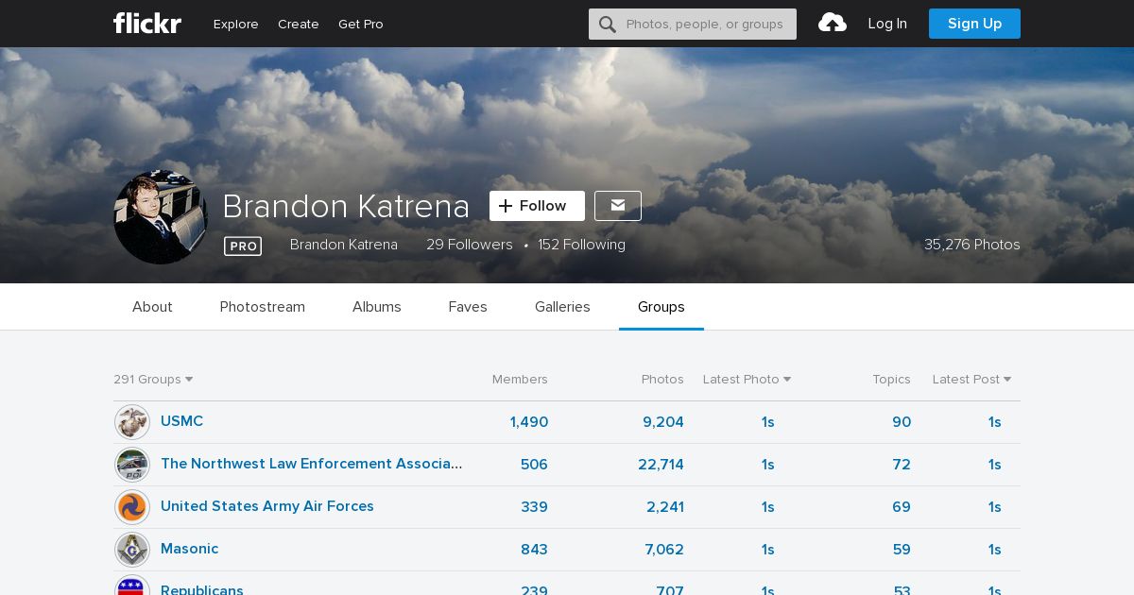Image resolution: width=1134 pixels, height=595 pixels.
Task: Open United States Army Air Forces icon
Action: (x=132, y=507)
